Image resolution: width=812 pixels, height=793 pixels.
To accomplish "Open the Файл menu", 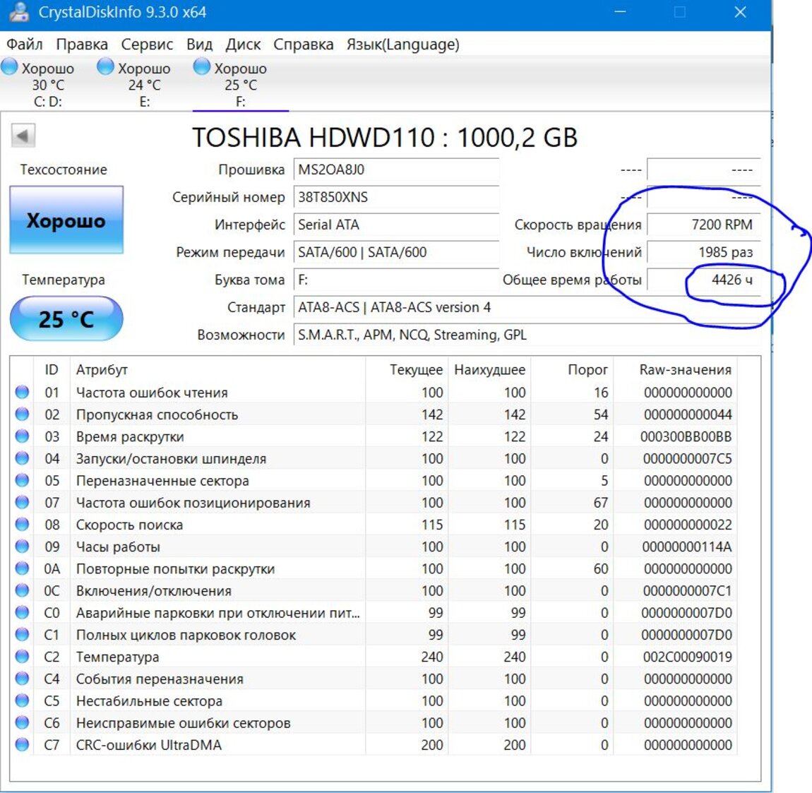I will (x=25, y=44).
